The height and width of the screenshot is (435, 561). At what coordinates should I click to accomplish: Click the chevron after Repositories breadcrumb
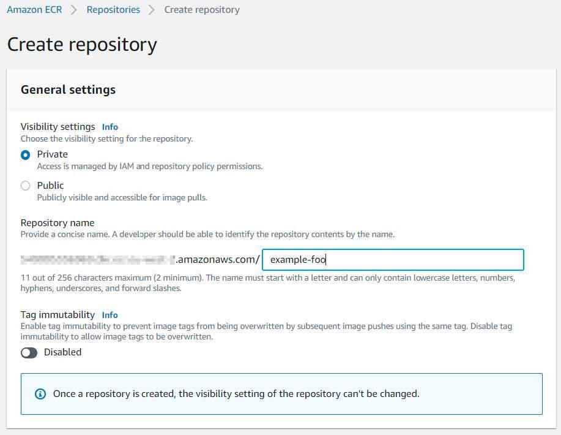(152, 10)
